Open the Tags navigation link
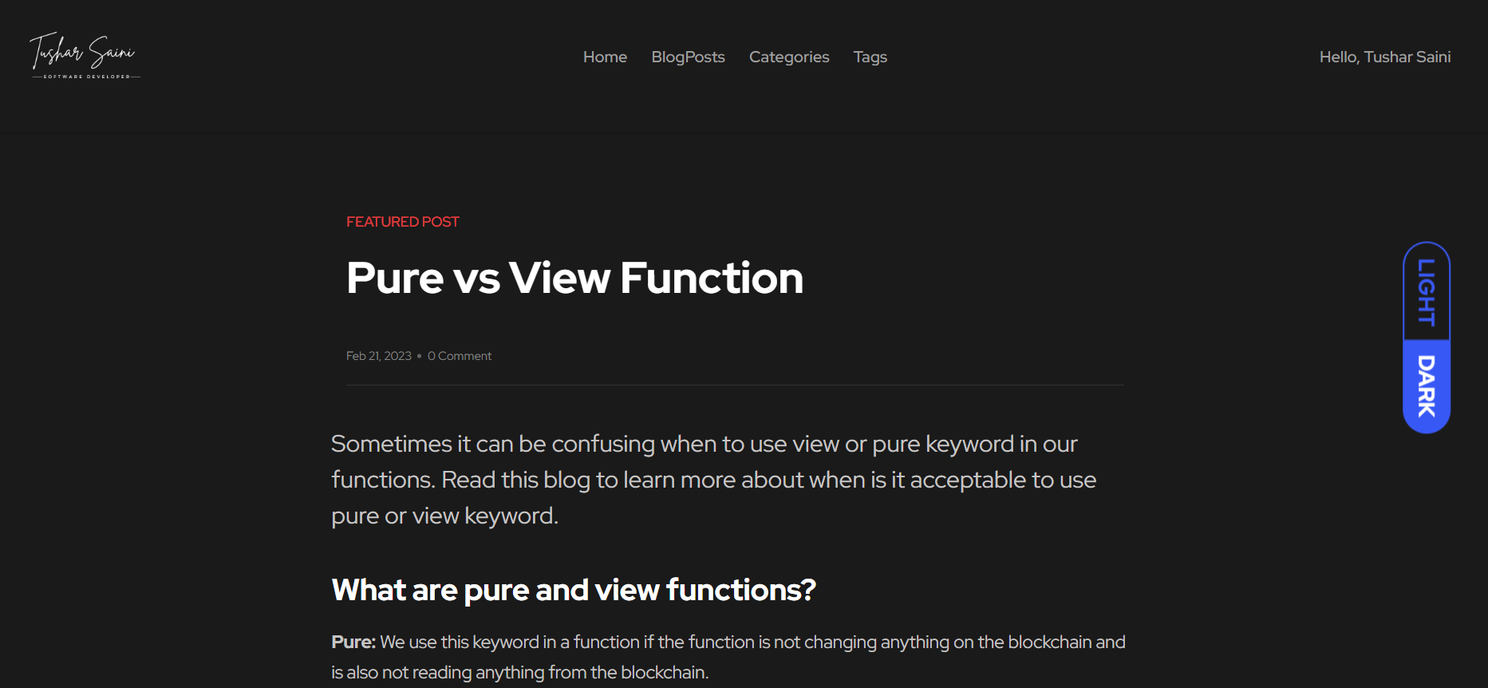This screenshot has width=1488, height=688. click(x=870, y=57)
